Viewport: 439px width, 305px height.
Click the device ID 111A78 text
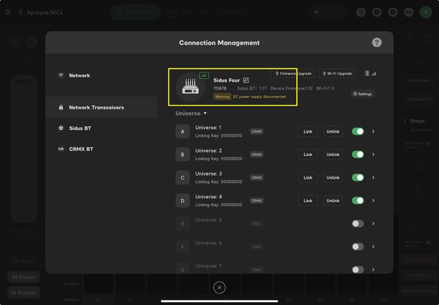(x=219, y=88)
